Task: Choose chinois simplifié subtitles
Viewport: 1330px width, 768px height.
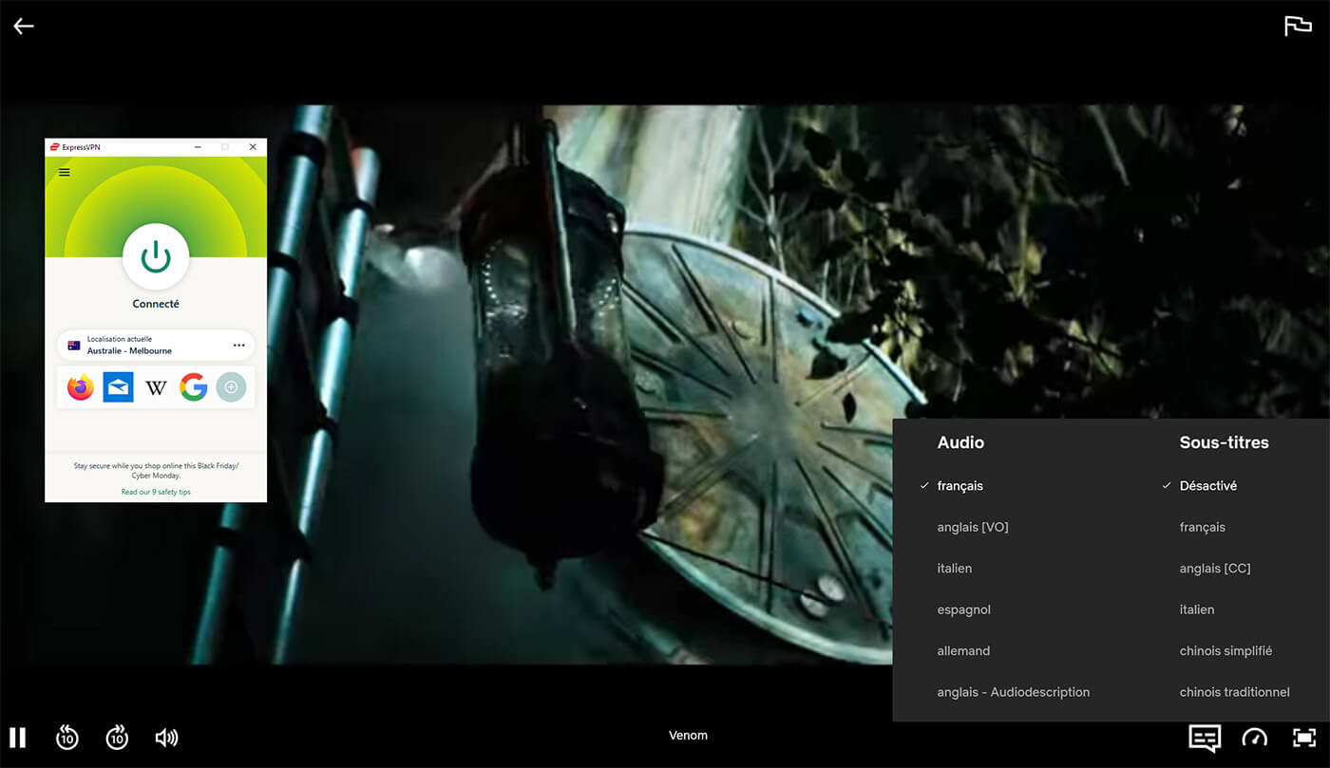Action: click(1225, 651)
